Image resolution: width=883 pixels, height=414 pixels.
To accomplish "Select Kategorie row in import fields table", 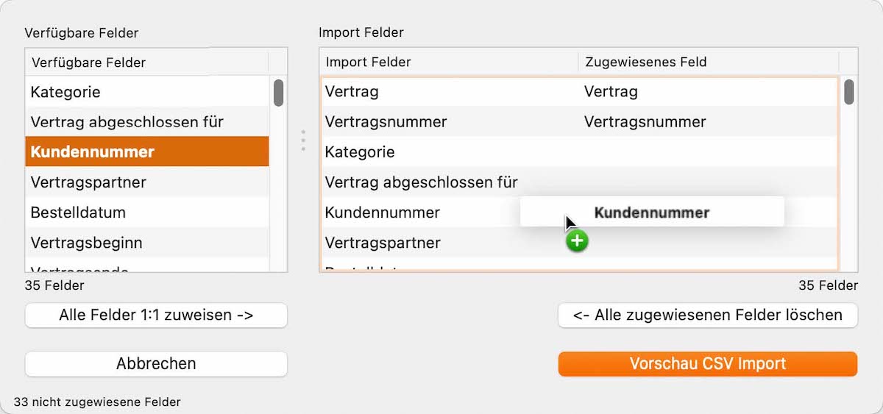I will pos(579,152).
